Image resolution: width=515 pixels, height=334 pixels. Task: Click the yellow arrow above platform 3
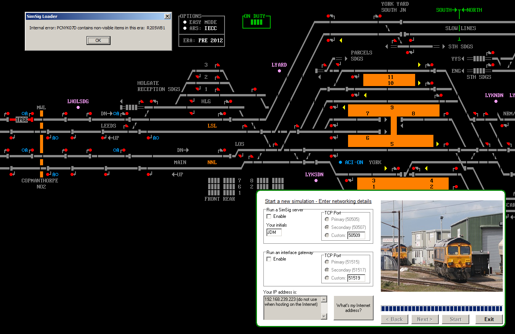(x=386, y=168)
